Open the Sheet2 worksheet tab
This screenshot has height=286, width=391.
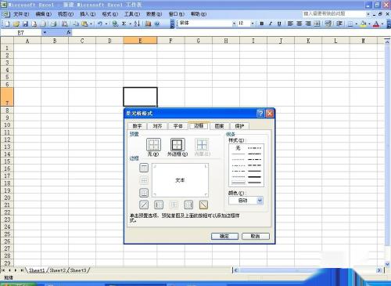57,270
